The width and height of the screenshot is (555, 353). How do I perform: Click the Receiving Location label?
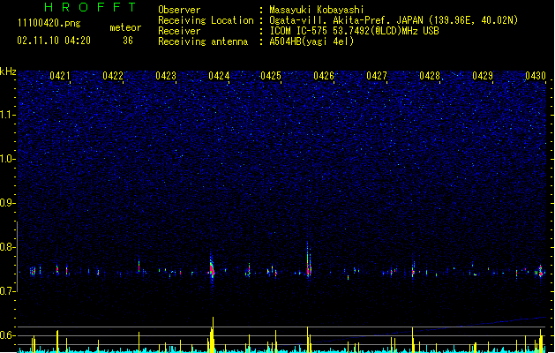(206, 20)
